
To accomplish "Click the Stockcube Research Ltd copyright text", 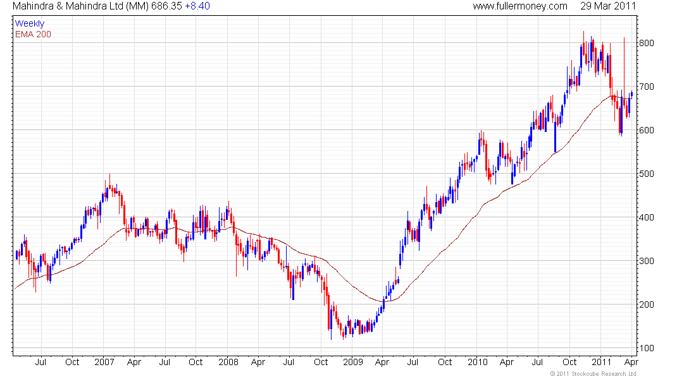I will point(593,374).
